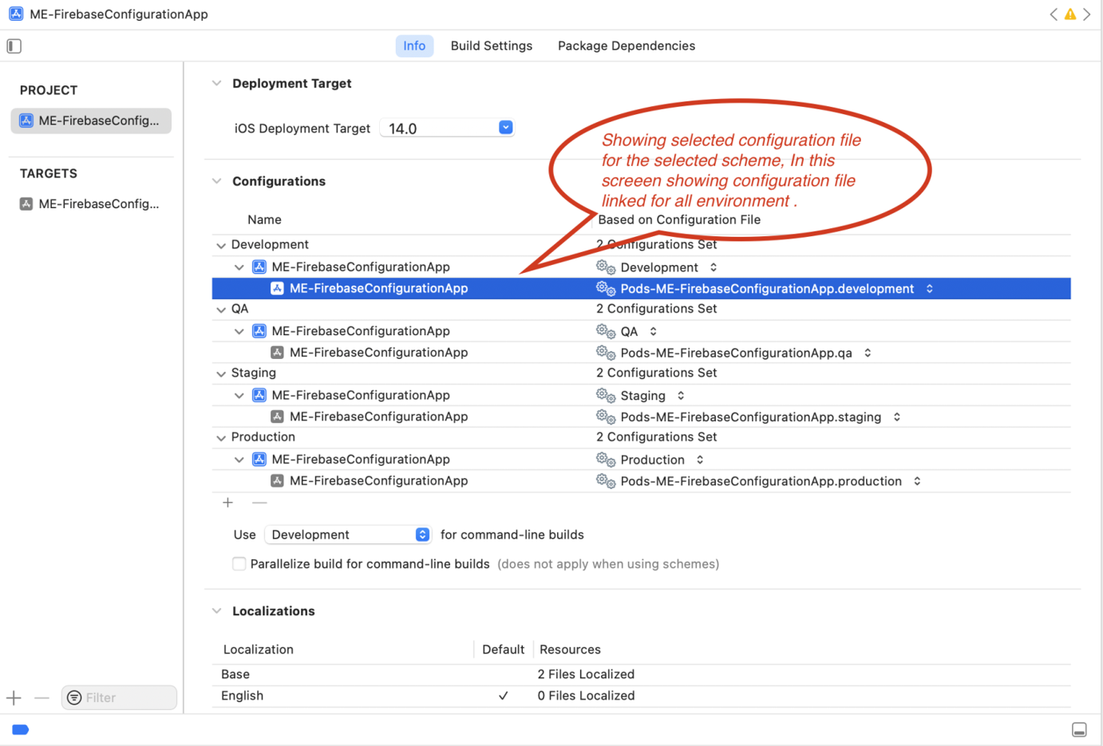Open the iOS Deployment Target dropdown
The image size is (1103, 746).
pos(505,127)
